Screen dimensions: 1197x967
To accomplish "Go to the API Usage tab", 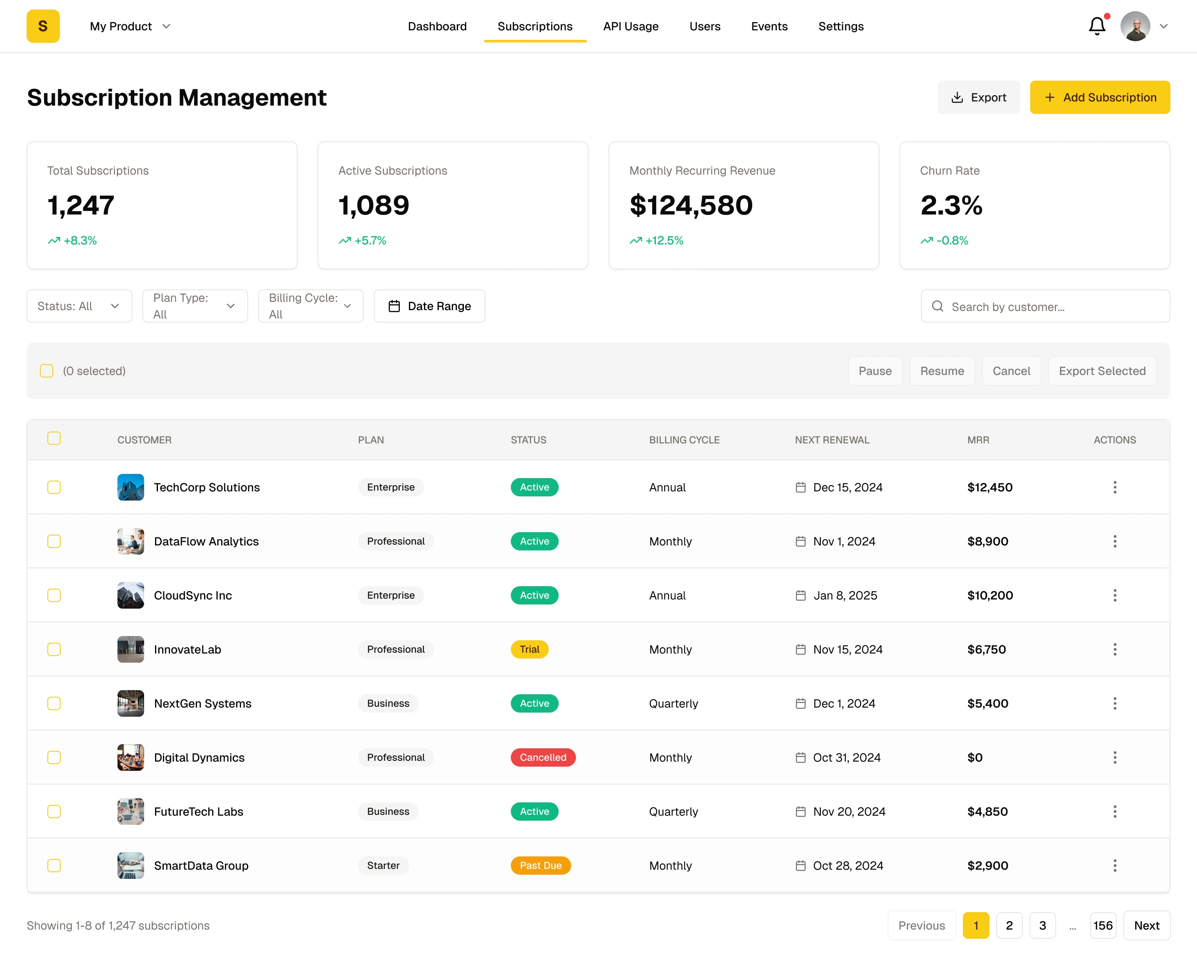I will click(630, 26).
